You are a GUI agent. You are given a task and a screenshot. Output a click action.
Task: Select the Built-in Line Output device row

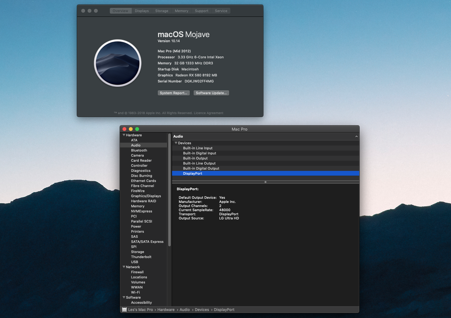pyautogui.click(x=266, y=163)
